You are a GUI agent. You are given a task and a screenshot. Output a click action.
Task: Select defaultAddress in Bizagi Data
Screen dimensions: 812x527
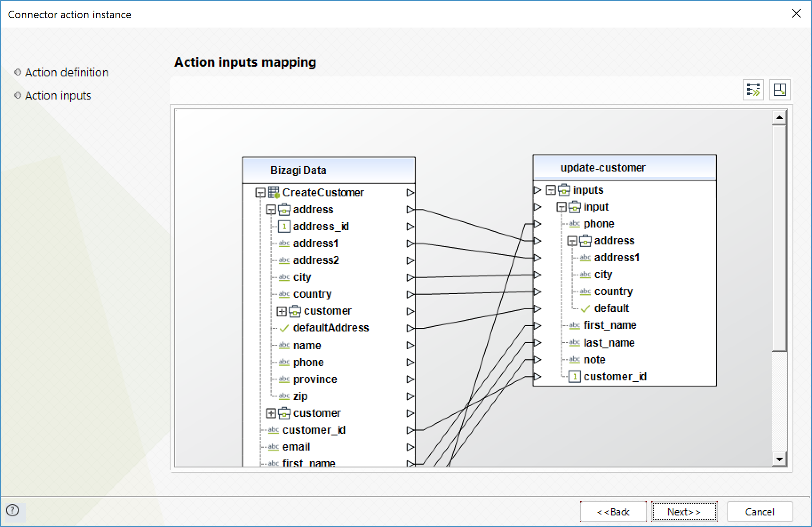(x=331, y=328)
